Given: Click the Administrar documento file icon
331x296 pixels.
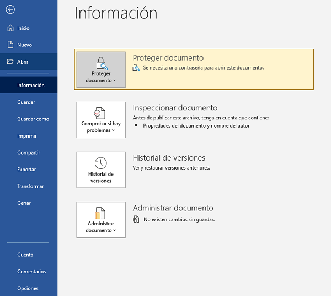Looking at the screenshot, I should point(100,213).
